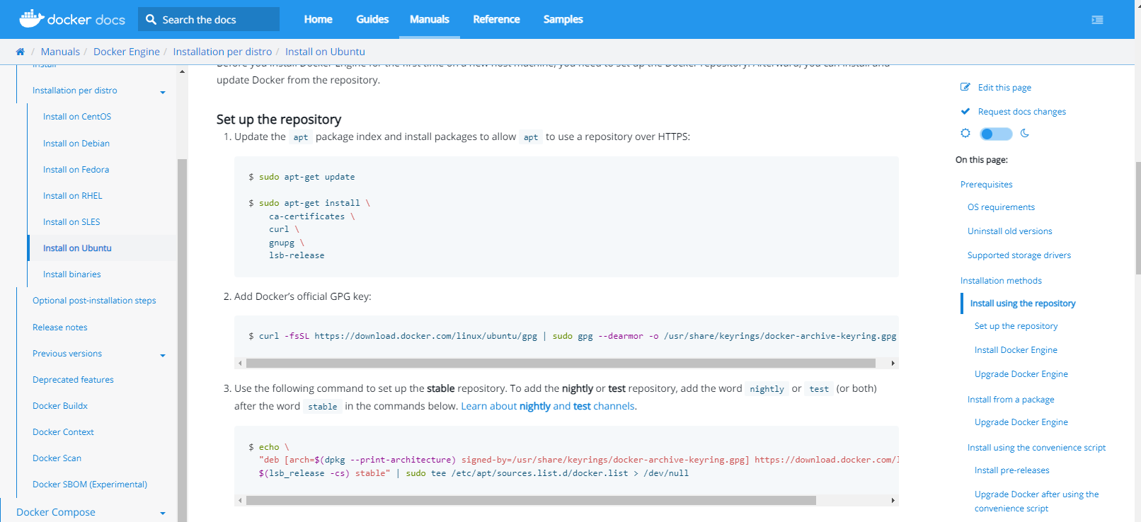
Task: Go to Docker Engine breadcrumb link
Action: point(127,52)
